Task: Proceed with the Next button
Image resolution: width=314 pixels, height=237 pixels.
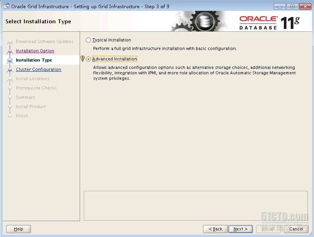Action: click(241, 229)
